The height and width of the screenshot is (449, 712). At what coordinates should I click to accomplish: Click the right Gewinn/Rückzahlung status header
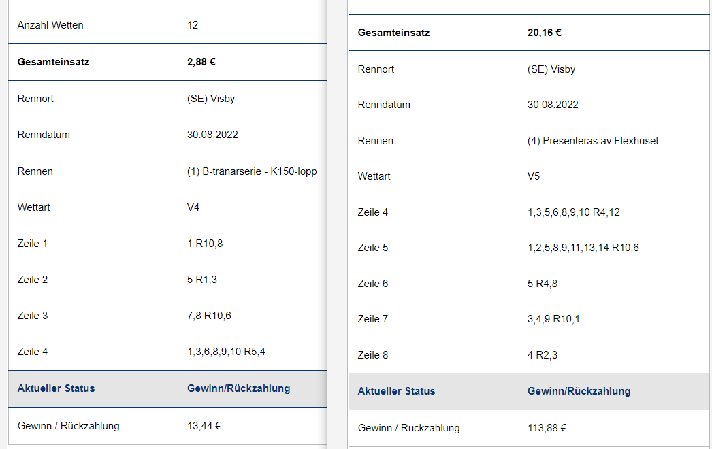pyautogui.click(x=579, y=391)
